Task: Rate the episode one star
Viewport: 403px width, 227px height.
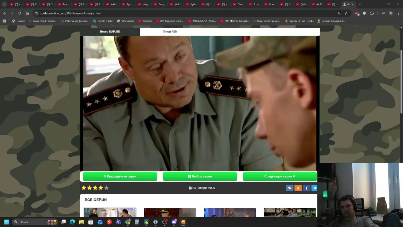Action: point(84,188)
